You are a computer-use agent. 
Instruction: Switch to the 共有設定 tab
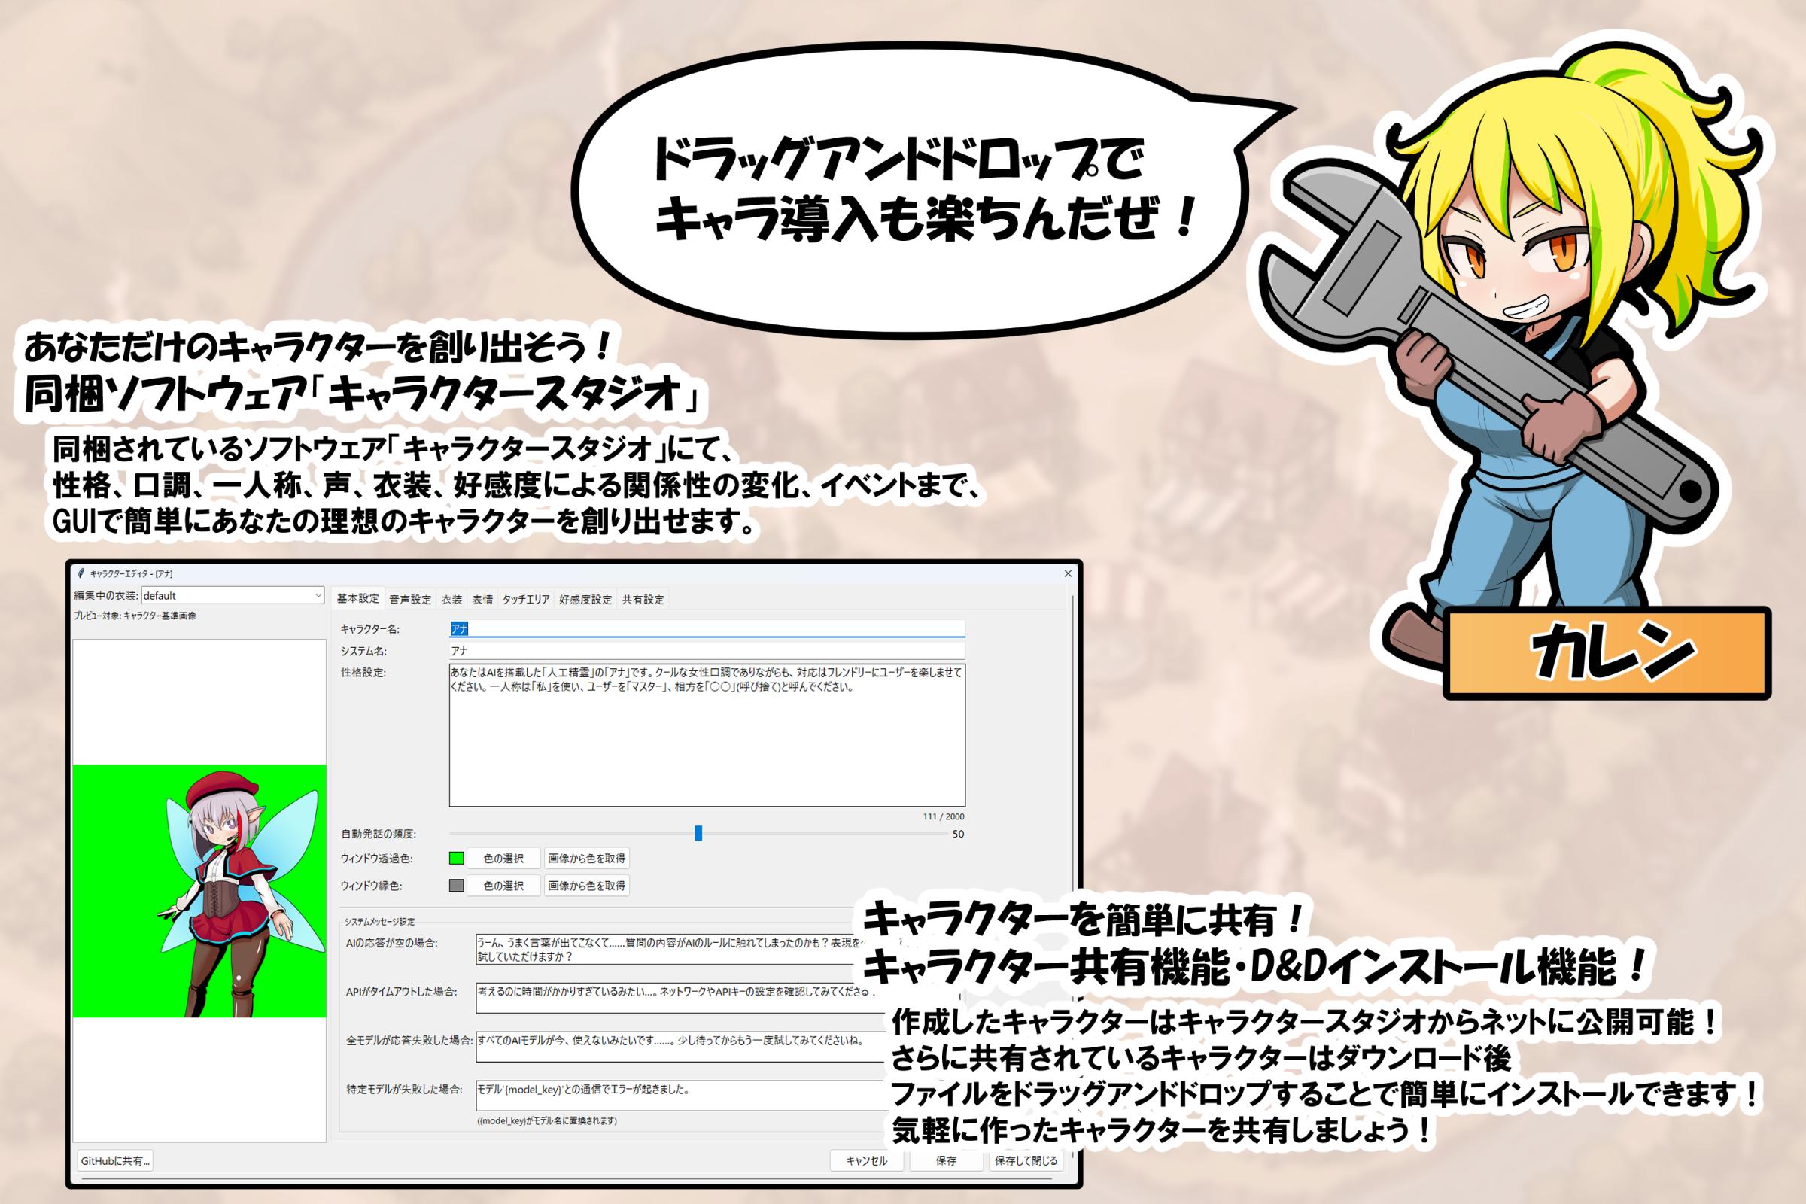point(643,600)
